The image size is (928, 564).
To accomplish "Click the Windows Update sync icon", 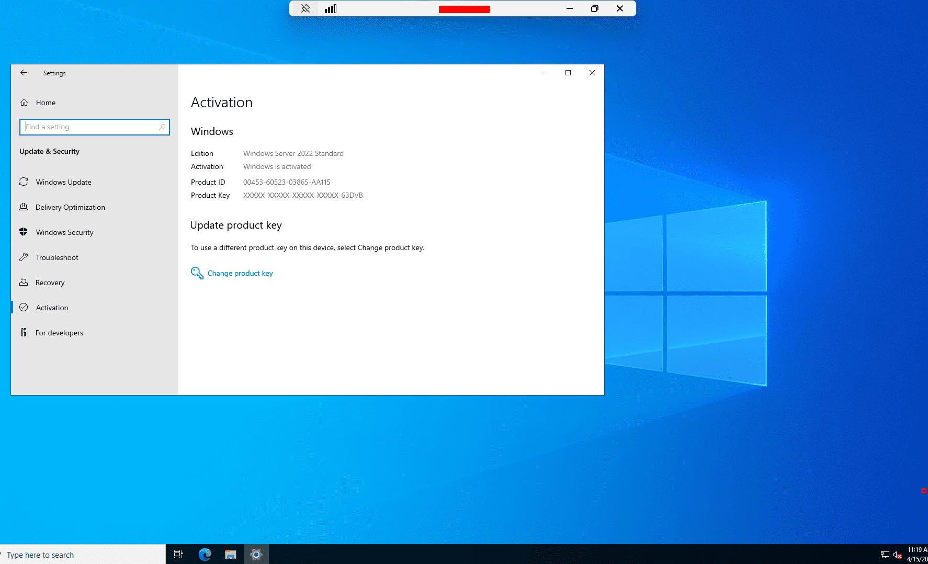I will pyautogui.click(x=24, y=182).
